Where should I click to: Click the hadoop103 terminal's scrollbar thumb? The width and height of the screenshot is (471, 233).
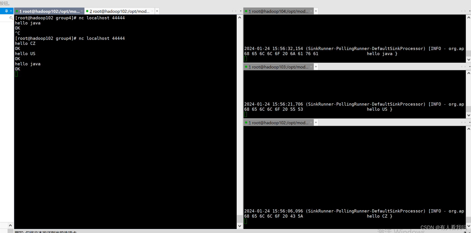tap(469, 109)
